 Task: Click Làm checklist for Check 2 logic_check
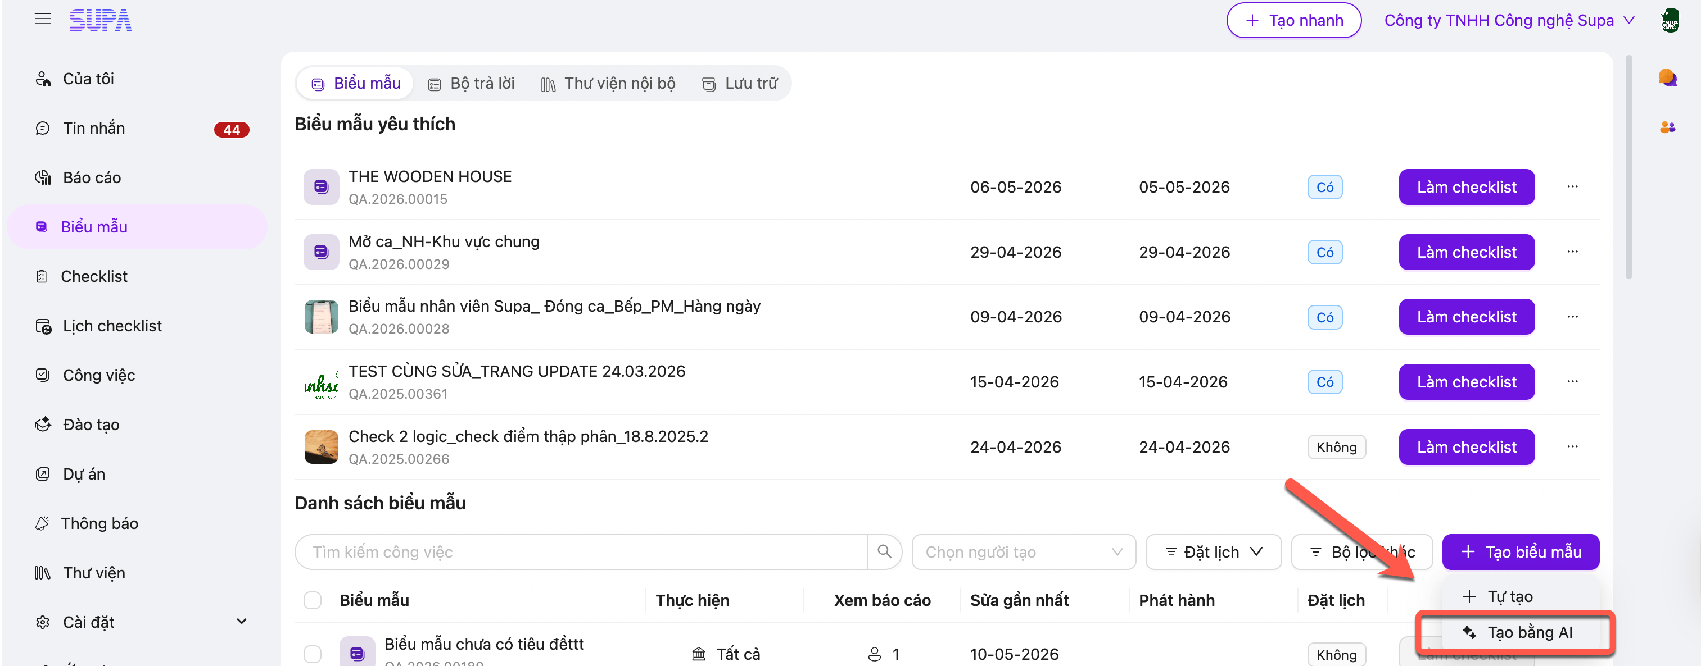pyautogui.click(x=1467, y=447)
